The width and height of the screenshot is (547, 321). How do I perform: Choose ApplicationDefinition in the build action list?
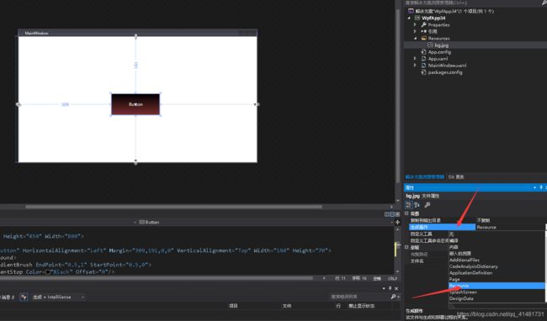tap(470, 272)
